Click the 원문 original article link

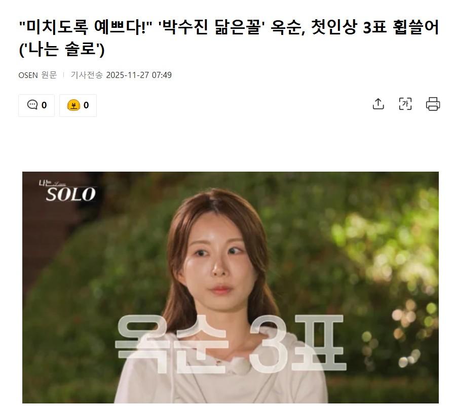(x=49, y=75)
